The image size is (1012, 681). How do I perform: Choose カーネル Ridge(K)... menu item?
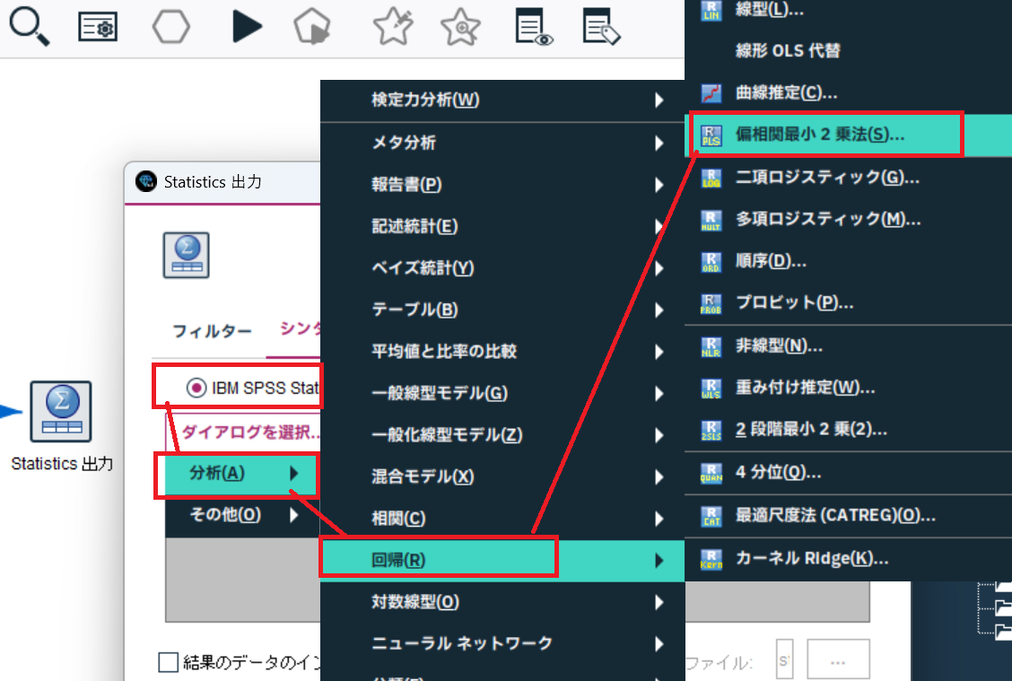pyautogui.click(x=848, y=559)
